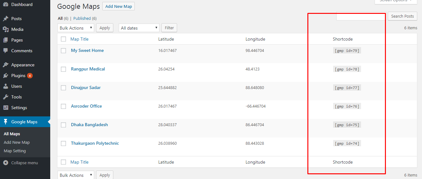The height and width of the screenshot is (179, 422).
Task: Open the Rangpur Medical map link
Action: [88, 69]
